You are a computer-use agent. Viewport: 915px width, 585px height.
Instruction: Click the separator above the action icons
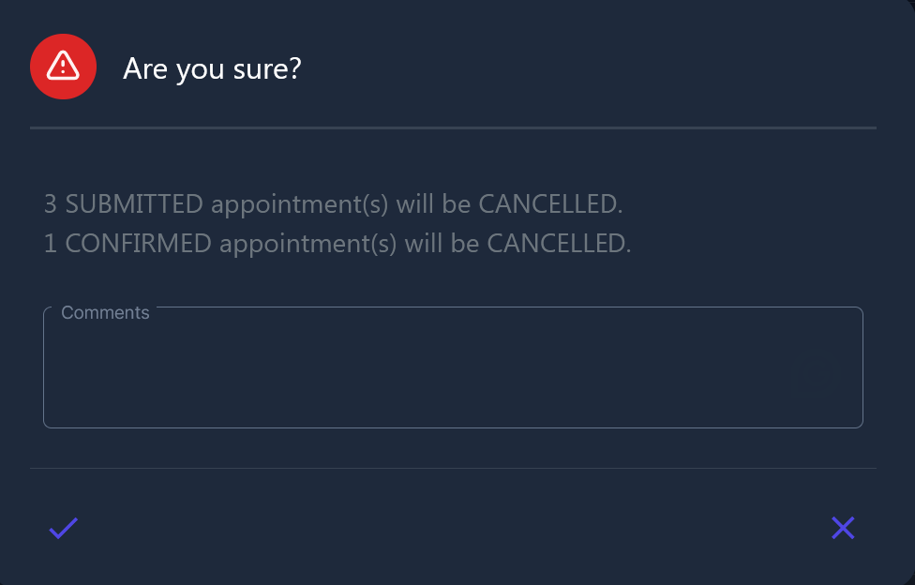(x=453, y=466)
